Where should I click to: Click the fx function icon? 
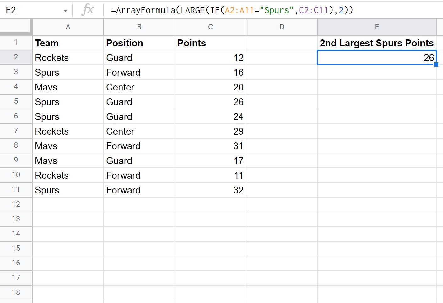[x=88, y=10]
